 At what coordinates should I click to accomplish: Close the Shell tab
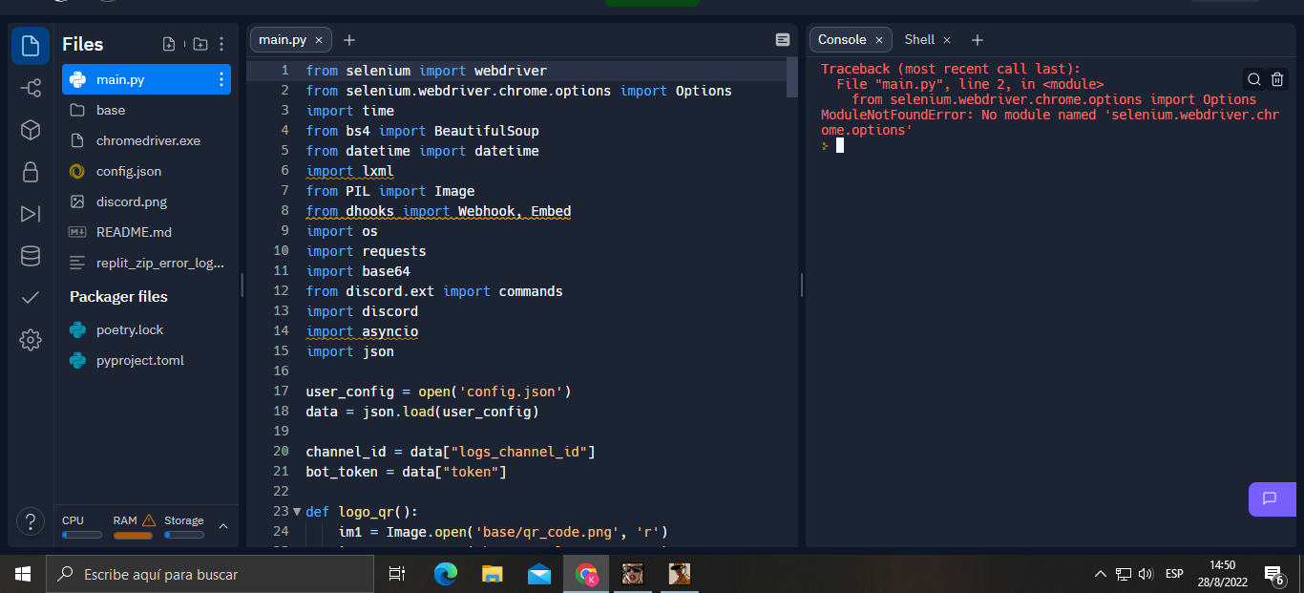[x=947, y=40]
